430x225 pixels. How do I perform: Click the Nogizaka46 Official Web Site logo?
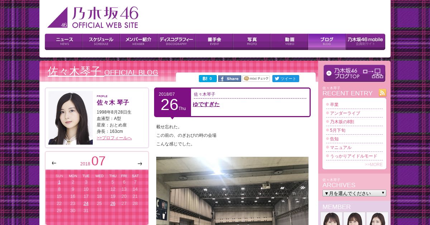point(93,17)
